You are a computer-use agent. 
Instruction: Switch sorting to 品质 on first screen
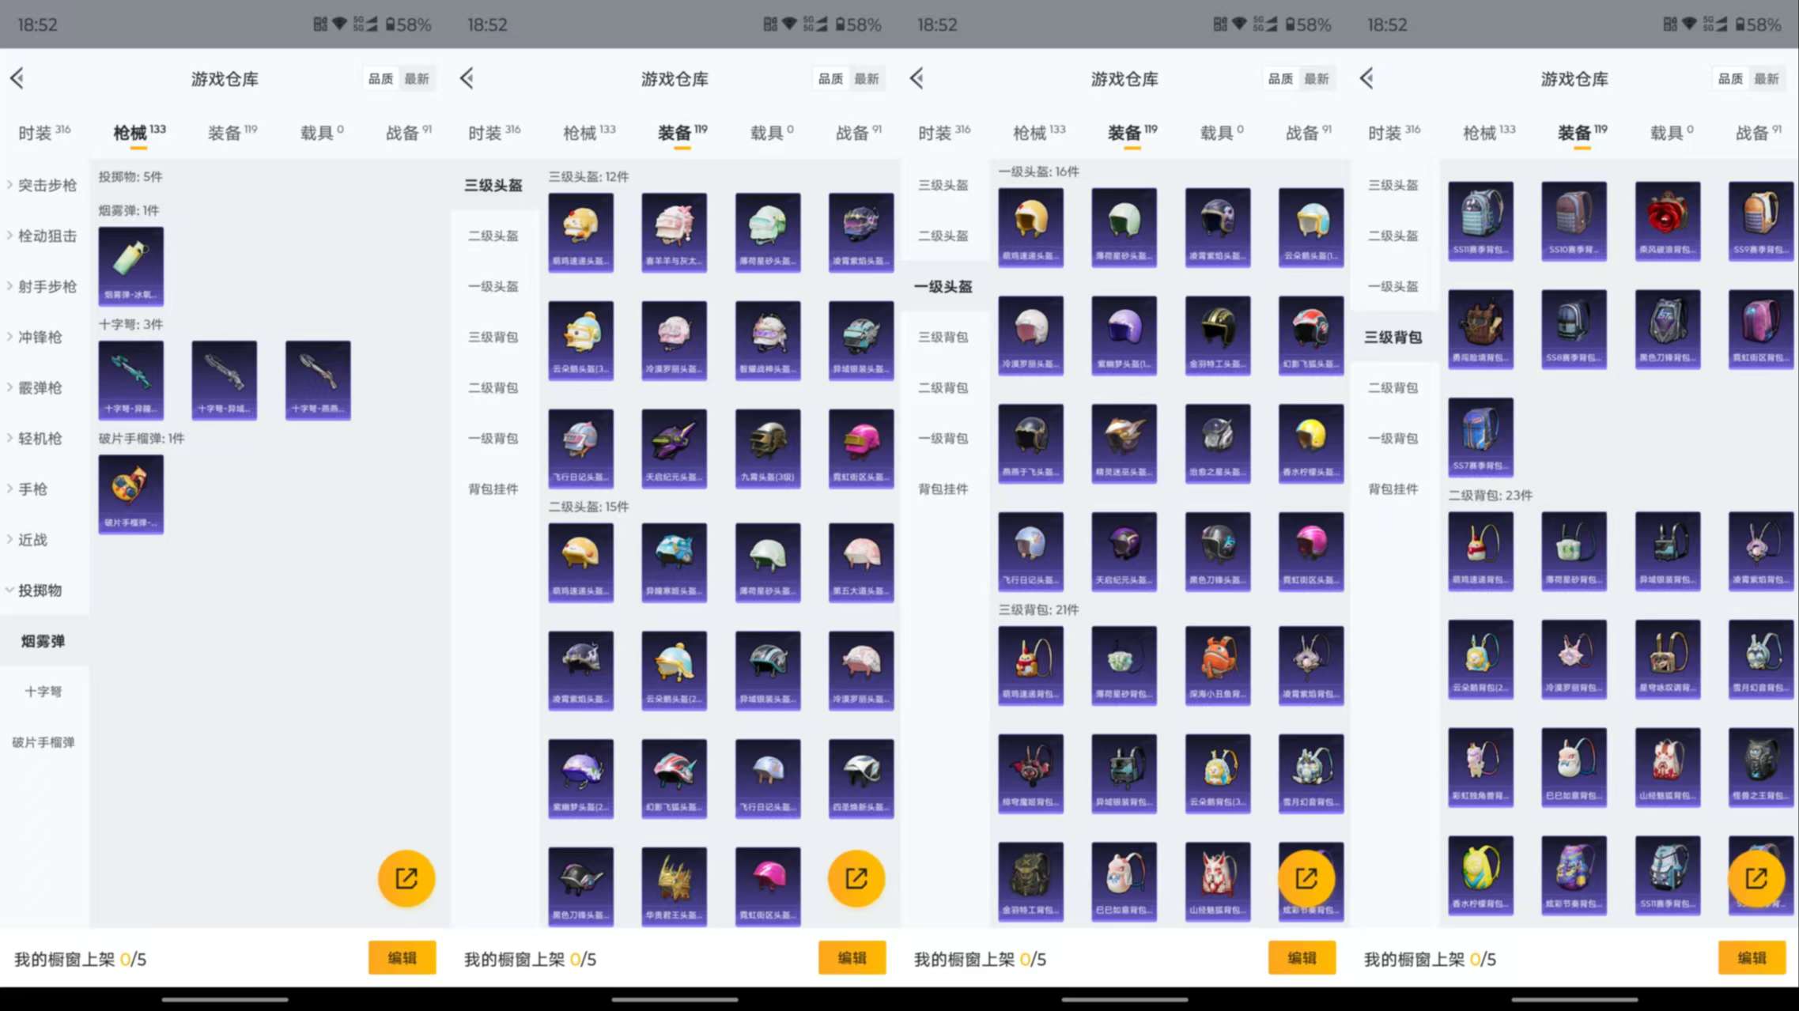coord(381,78)
